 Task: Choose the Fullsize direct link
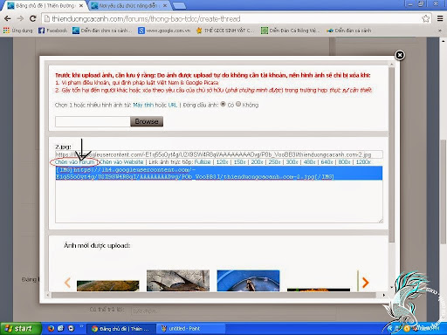[x=203, y=162]
